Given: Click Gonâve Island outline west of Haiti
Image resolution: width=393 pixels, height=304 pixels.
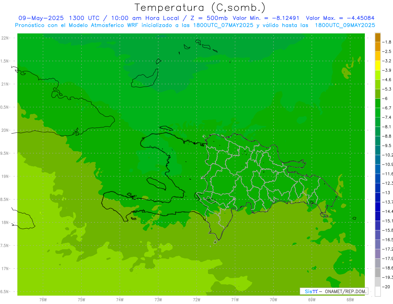Looking at the screenshot, I should pos(157,183).
